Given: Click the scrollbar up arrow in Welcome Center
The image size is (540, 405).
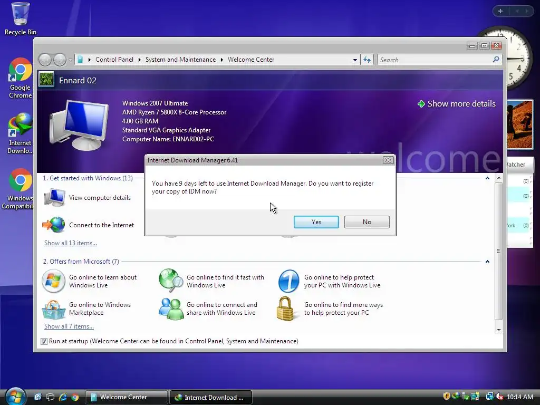Looking at the screenshot, I should pyautogui.click(x=498, y=178).
